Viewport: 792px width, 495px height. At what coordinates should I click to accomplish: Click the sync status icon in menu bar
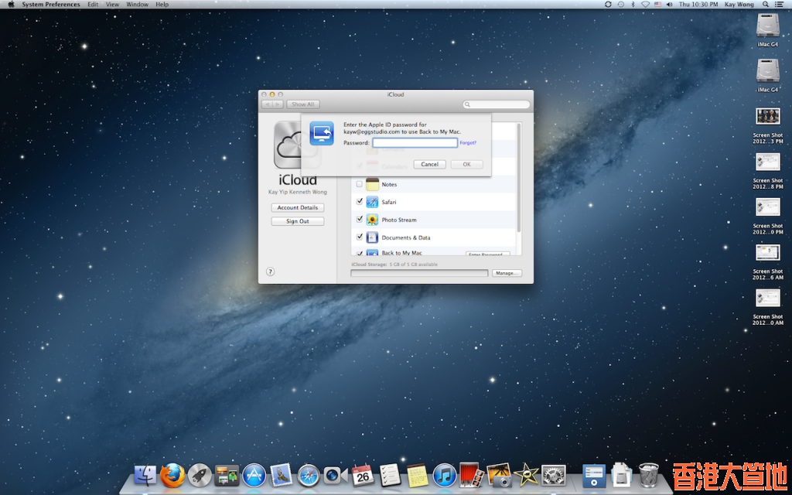608,5
